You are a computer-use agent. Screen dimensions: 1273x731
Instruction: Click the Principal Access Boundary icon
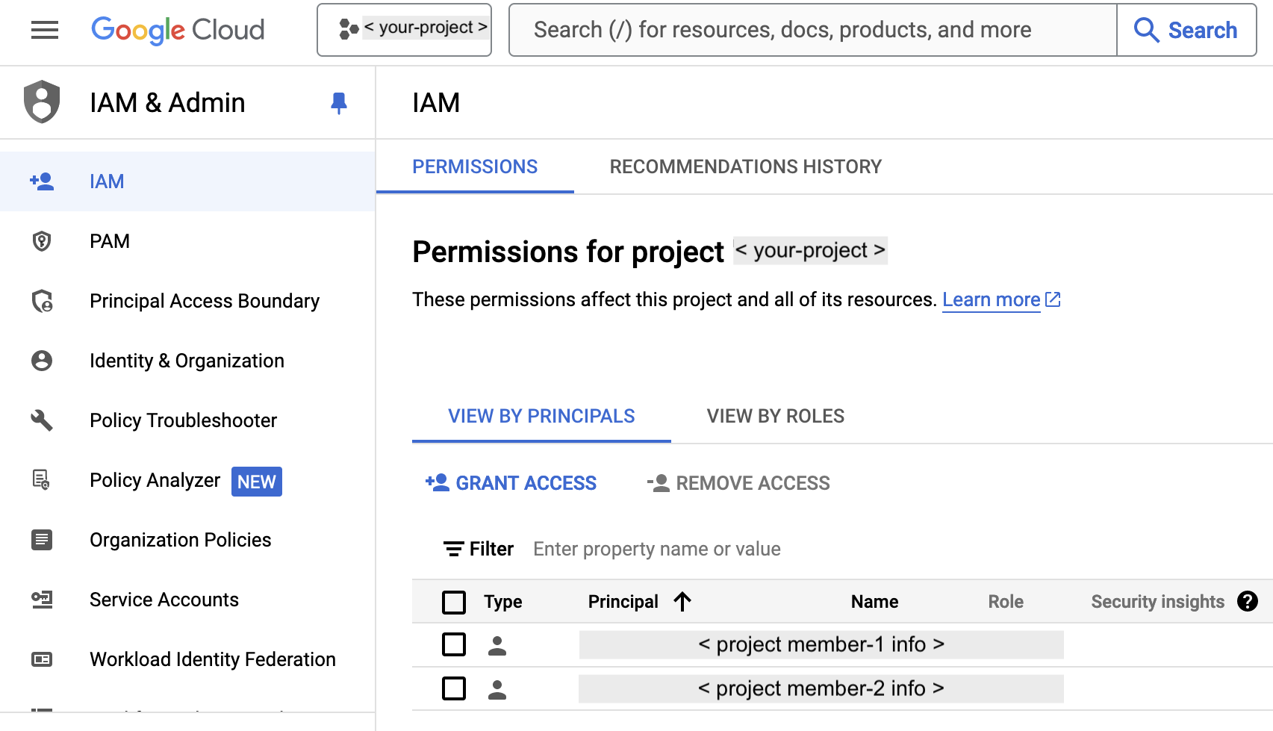pos(43,301)
